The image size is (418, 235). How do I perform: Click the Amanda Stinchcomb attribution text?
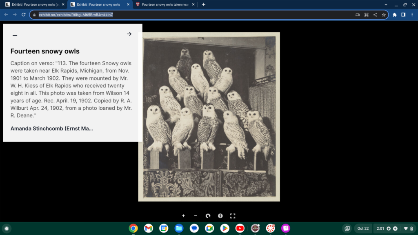[52, 129]
